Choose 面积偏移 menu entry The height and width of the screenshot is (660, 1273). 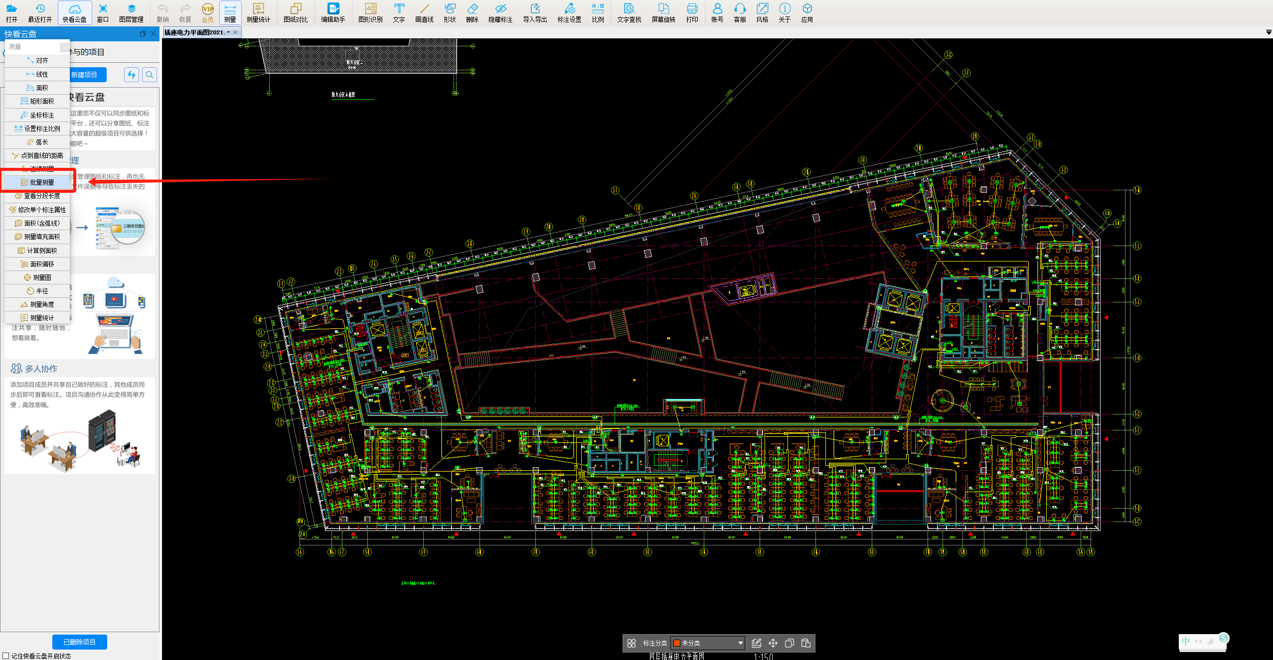(37, 264)
